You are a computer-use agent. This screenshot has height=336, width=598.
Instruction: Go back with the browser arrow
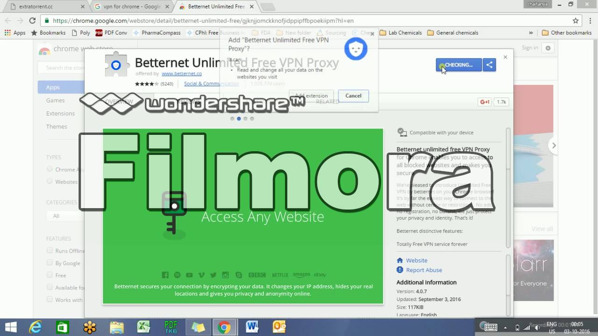click(8, 21)
